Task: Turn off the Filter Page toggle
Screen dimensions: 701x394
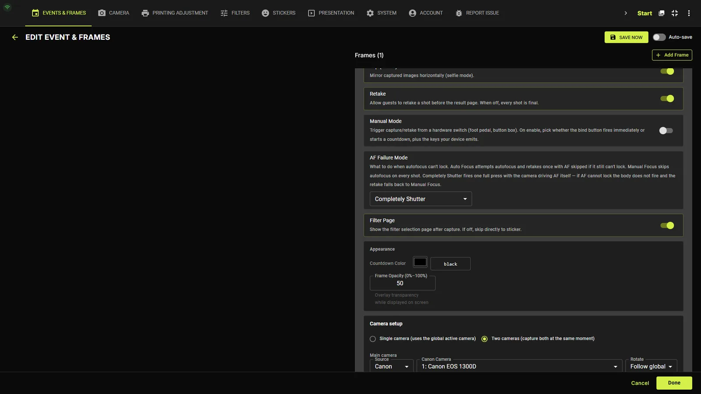Action: [x=667, y=225]
